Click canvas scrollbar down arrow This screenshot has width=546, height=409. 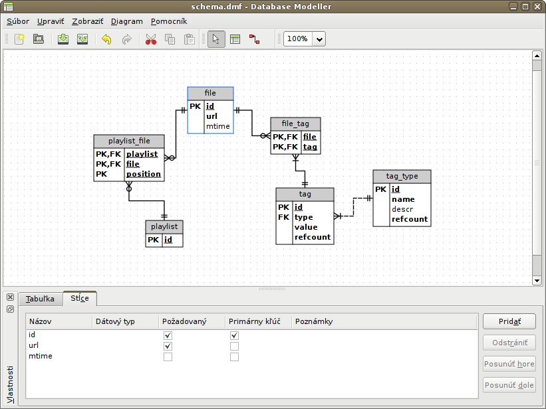coord(537,280)
